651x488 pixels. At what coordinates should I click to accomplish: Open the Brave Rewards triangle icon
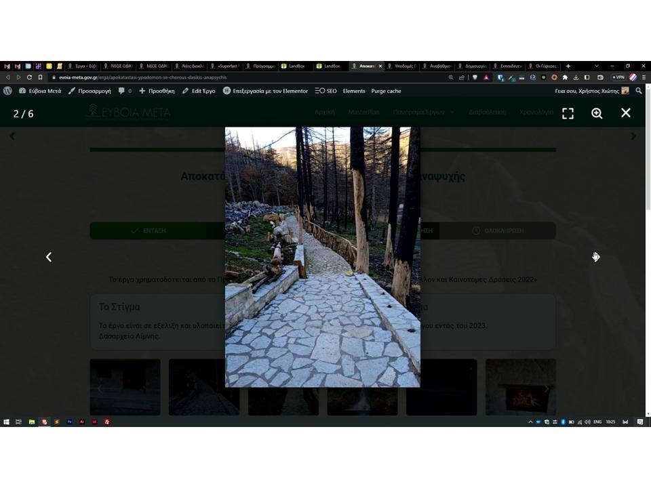(486, 77)
